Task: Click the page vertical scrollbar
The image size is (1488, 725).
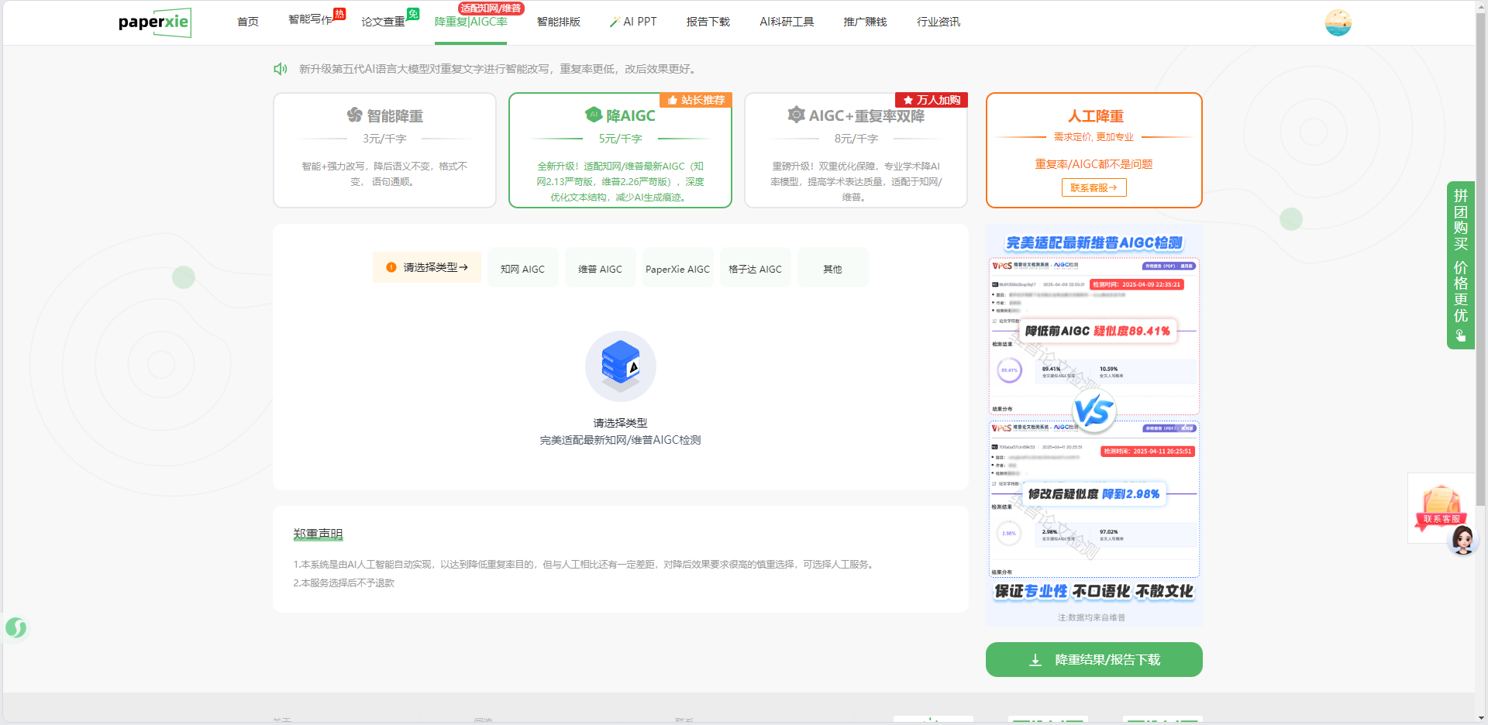Action: click(1481, 310)
